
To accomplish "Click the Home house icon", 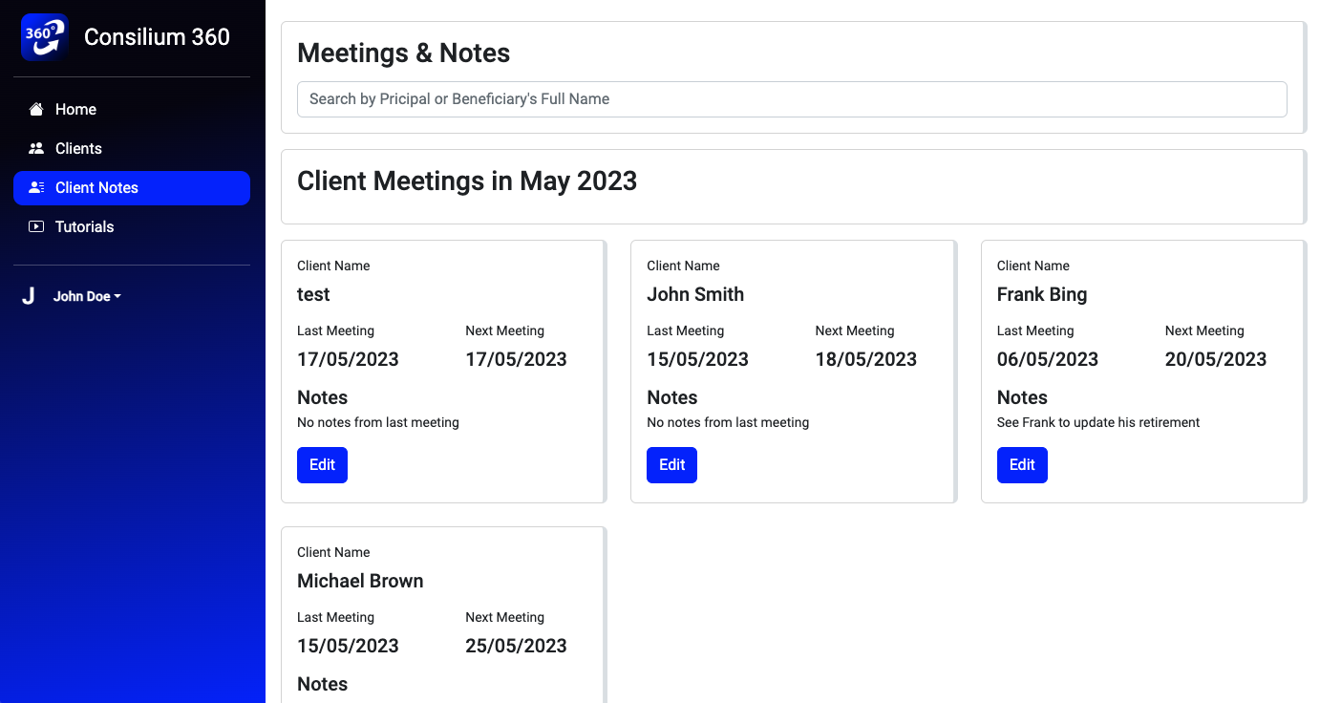I will pos(36,110).
